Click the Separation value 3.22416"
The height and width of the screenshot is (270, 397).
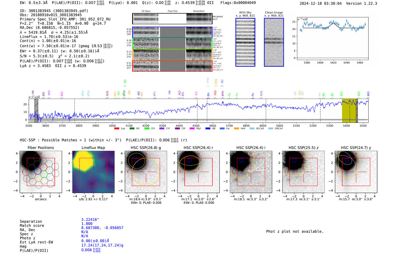click(90, 220)
